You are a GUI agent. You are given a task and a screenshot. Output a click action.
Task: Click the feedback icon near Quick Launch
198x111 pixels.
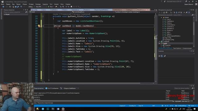pos(165,1)
